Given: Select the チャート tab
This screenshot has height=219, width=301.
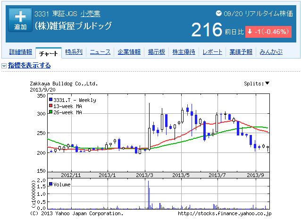Looking at the screenshot, I should [x=49, y=53].
